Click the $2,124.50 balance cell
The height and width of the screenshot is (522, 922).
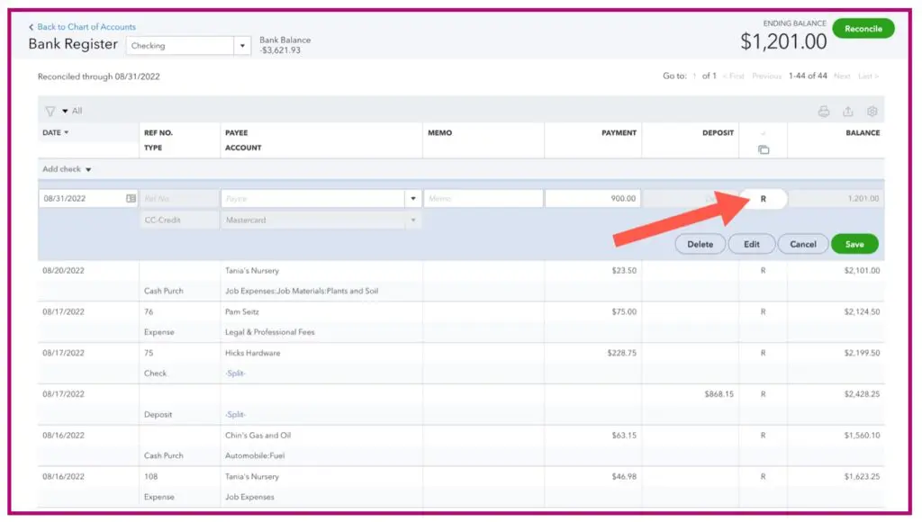click(x=862, y=312)
